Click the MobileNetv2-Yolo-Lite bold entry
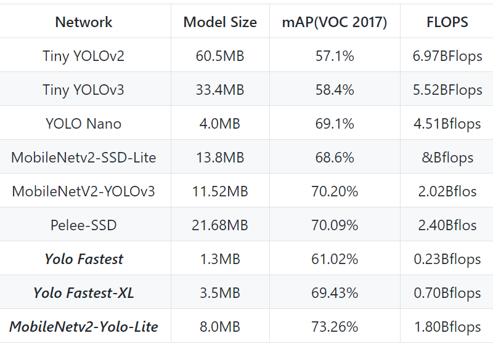Viewport: 493px width, 349px height. coord(84,327)
